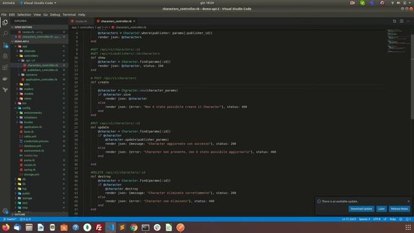This screenshot has height=233, width=414.
Task: Click the UTF-8 encoding indicator
Action: [x=376, y=219]
